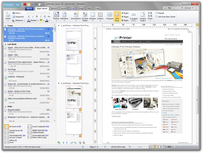203x153 pixels.
Task: Select page 1 thumbnail of job 2
Action: click(74, 97)
